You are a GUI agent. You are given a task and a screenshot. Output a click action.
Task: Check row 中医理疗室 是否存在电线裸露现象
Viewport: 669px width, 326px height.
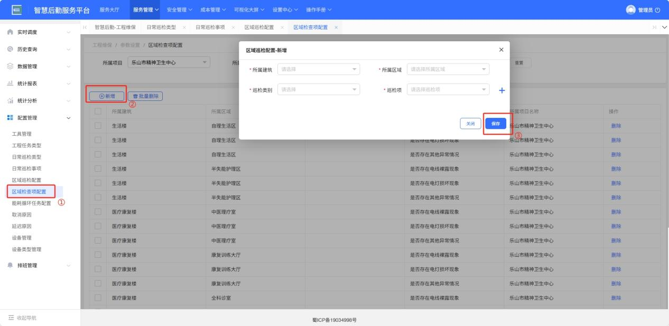pos(98,212)
